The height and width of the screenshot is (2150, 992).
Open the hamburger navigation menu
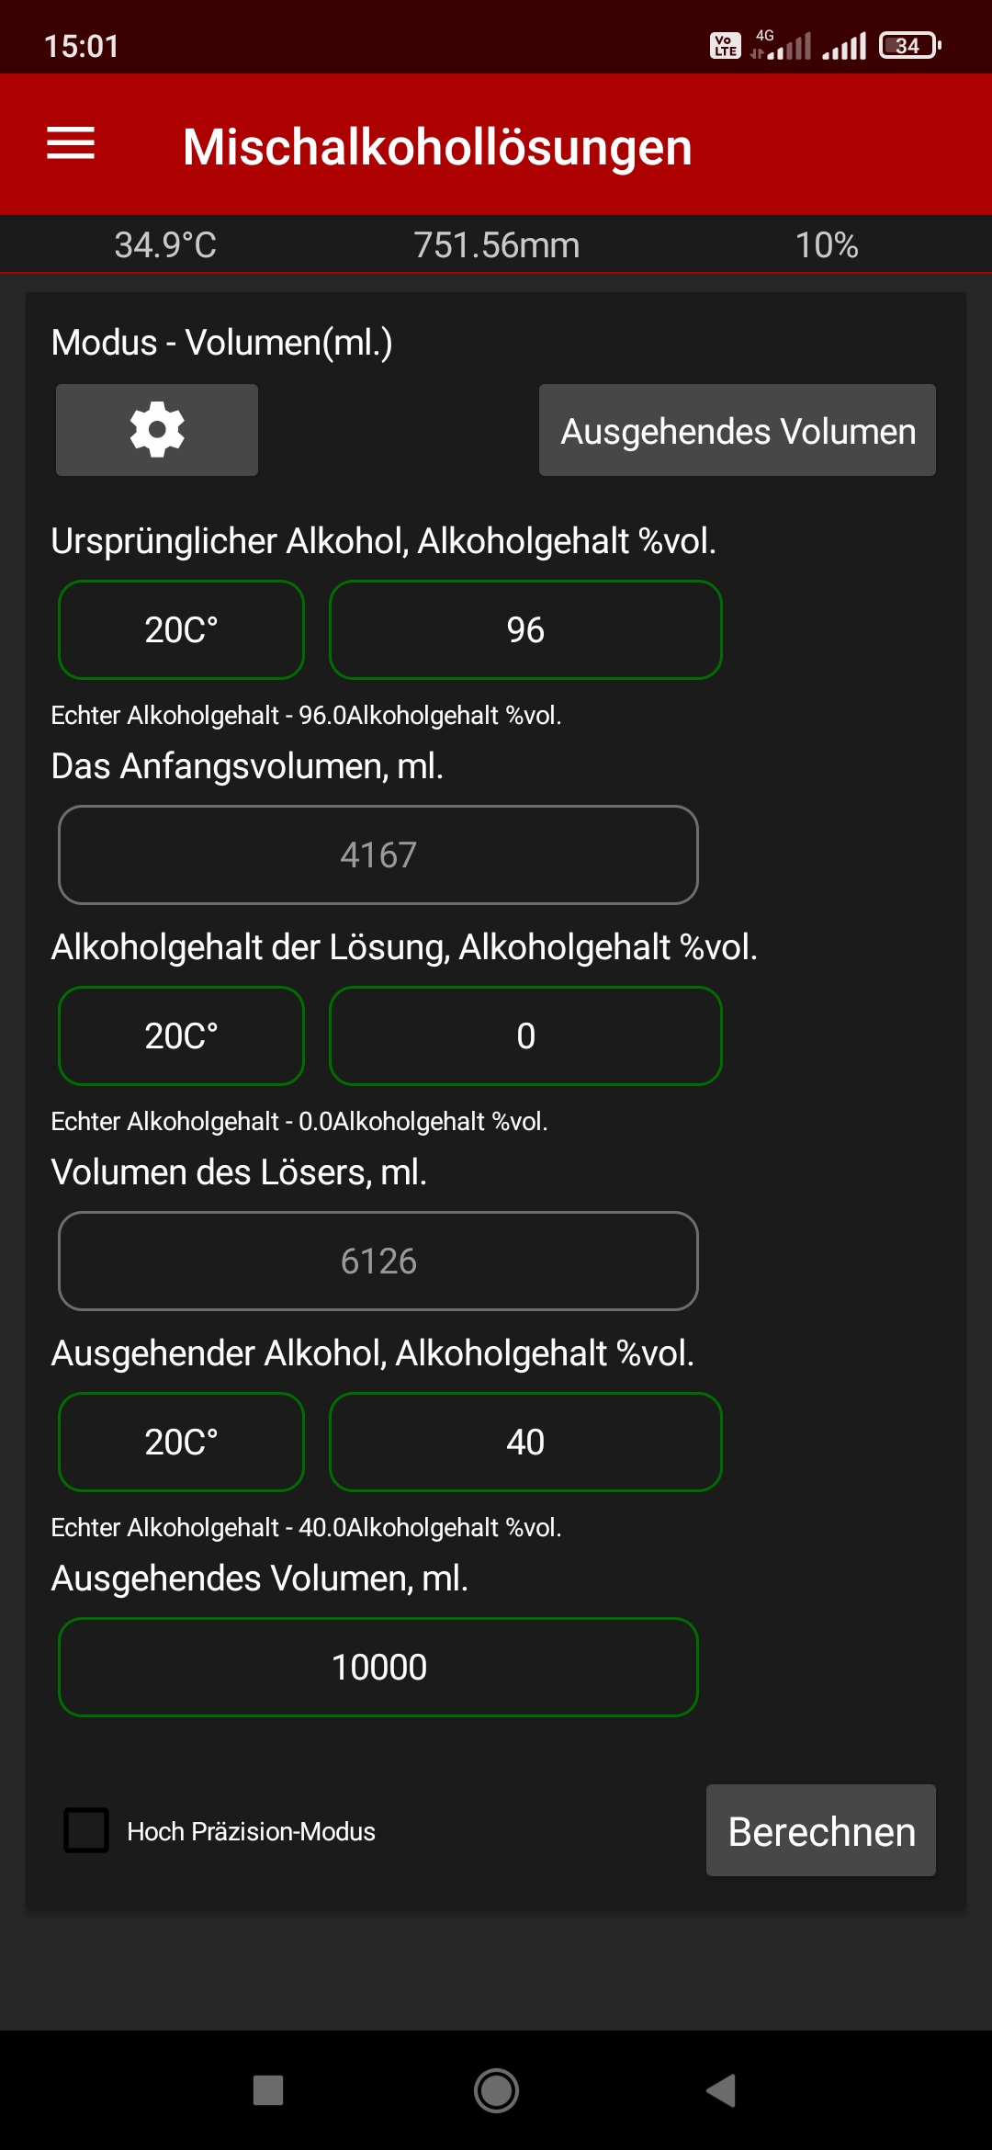[71, 143]
